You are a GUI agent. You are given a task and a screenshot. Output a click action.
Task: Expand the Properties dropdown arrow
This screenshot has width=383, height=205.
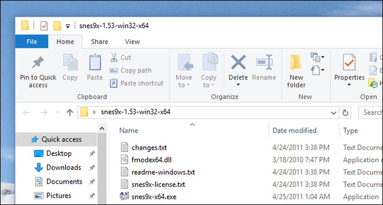point(349,85)
